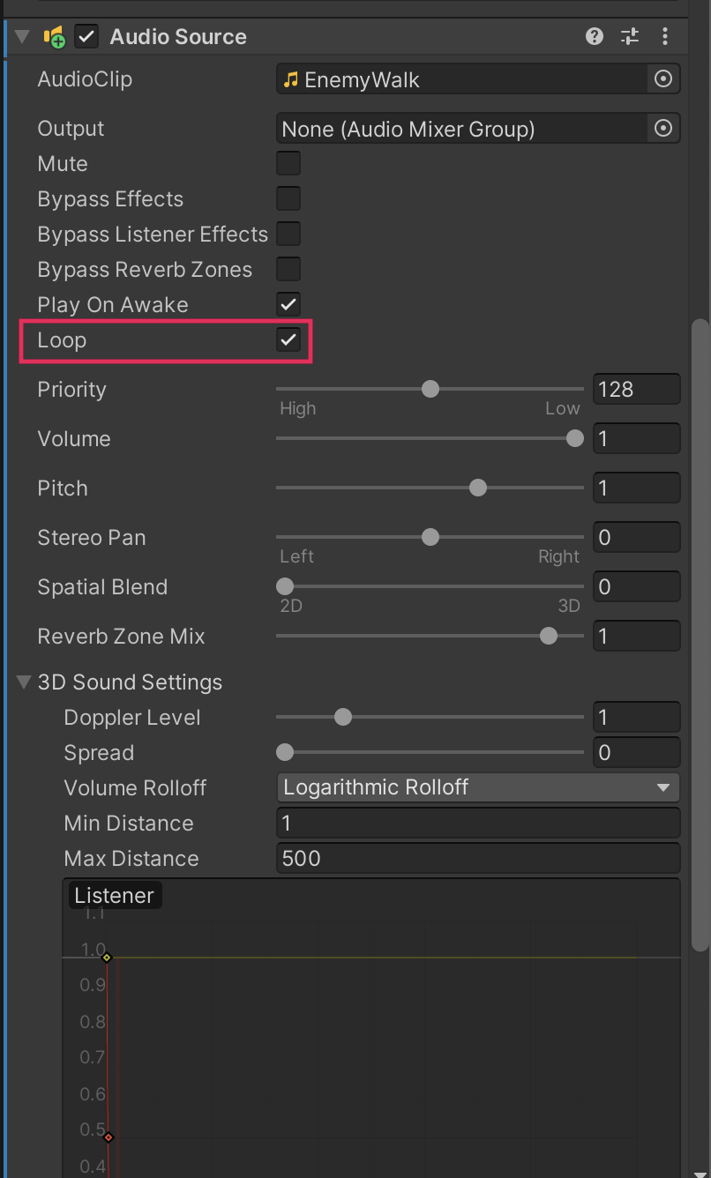Click the Spatial Blend slider handle

285,586
